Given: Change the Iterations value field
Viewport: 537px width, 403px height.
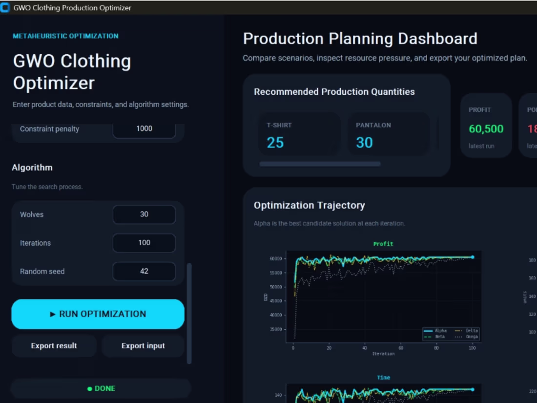Looking at the screenshot, I should [x=144, y=243].
